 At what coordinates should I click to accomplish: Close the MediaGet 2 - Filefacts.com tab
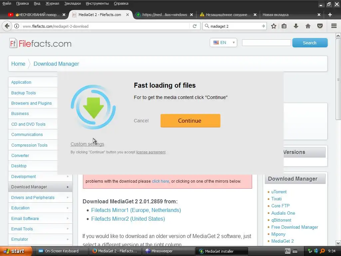tap(128, 15)
